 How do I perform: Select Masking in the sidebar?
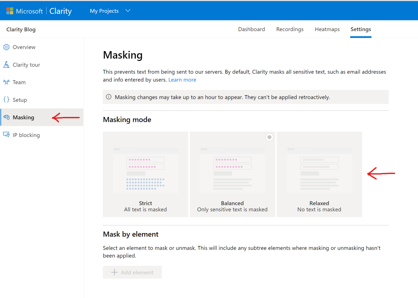(42, 117)
